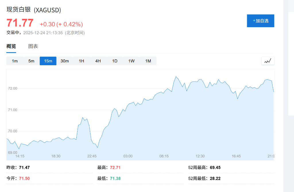Select the 1W timeframe
Screen dimensions: 294x192
click(131, 61)
